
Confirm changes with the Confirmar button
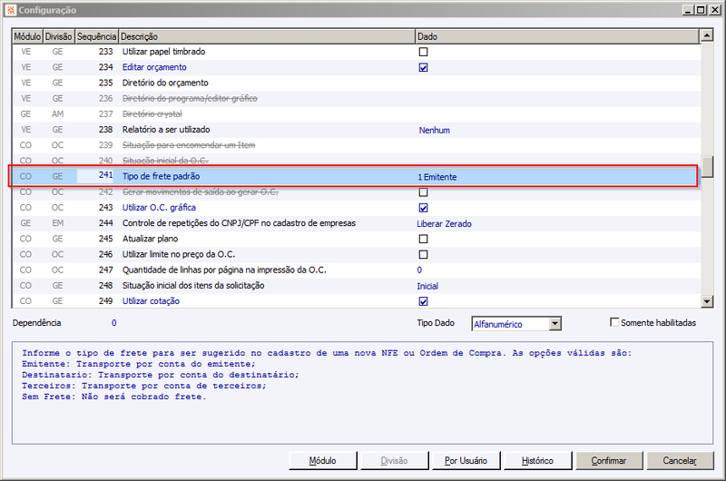point(609,461)
